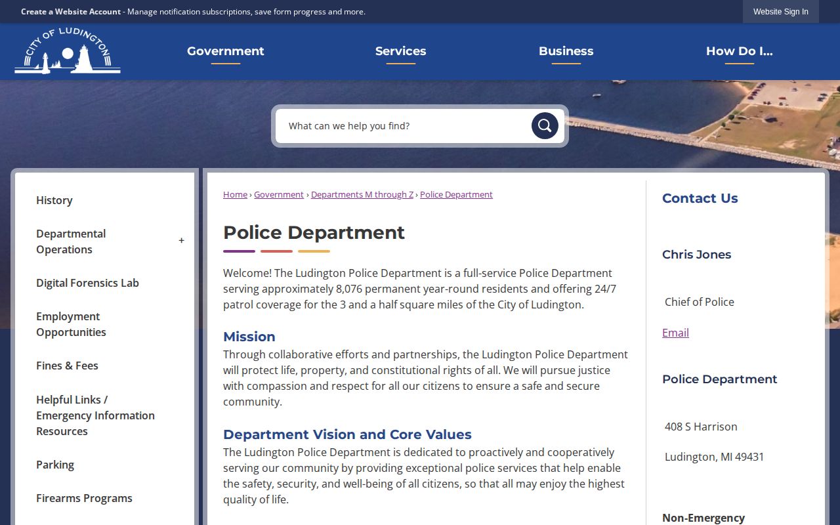Open the Government menu
This screenshot has width=840, height=525.
[x=226, y=51]
